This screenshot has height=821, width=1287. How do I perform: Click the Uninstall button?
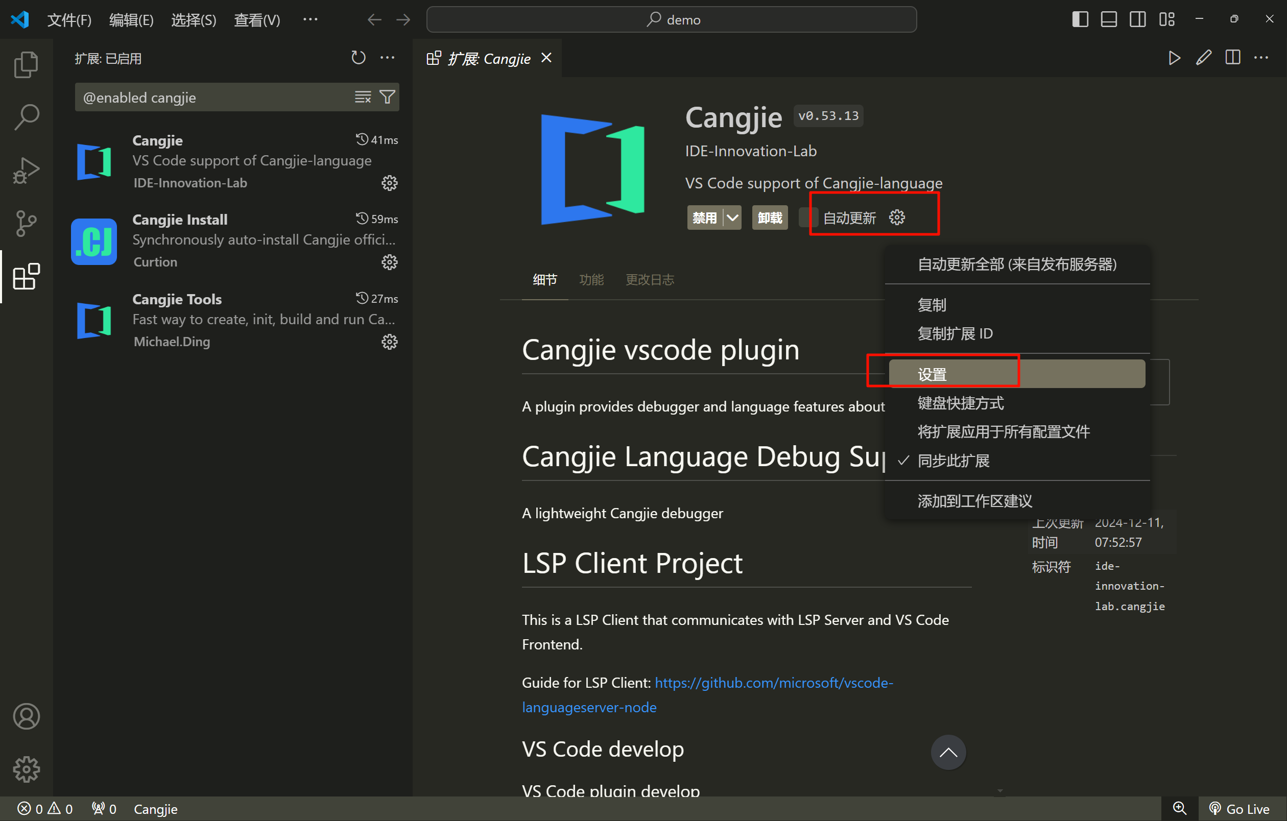click(769, 218)
